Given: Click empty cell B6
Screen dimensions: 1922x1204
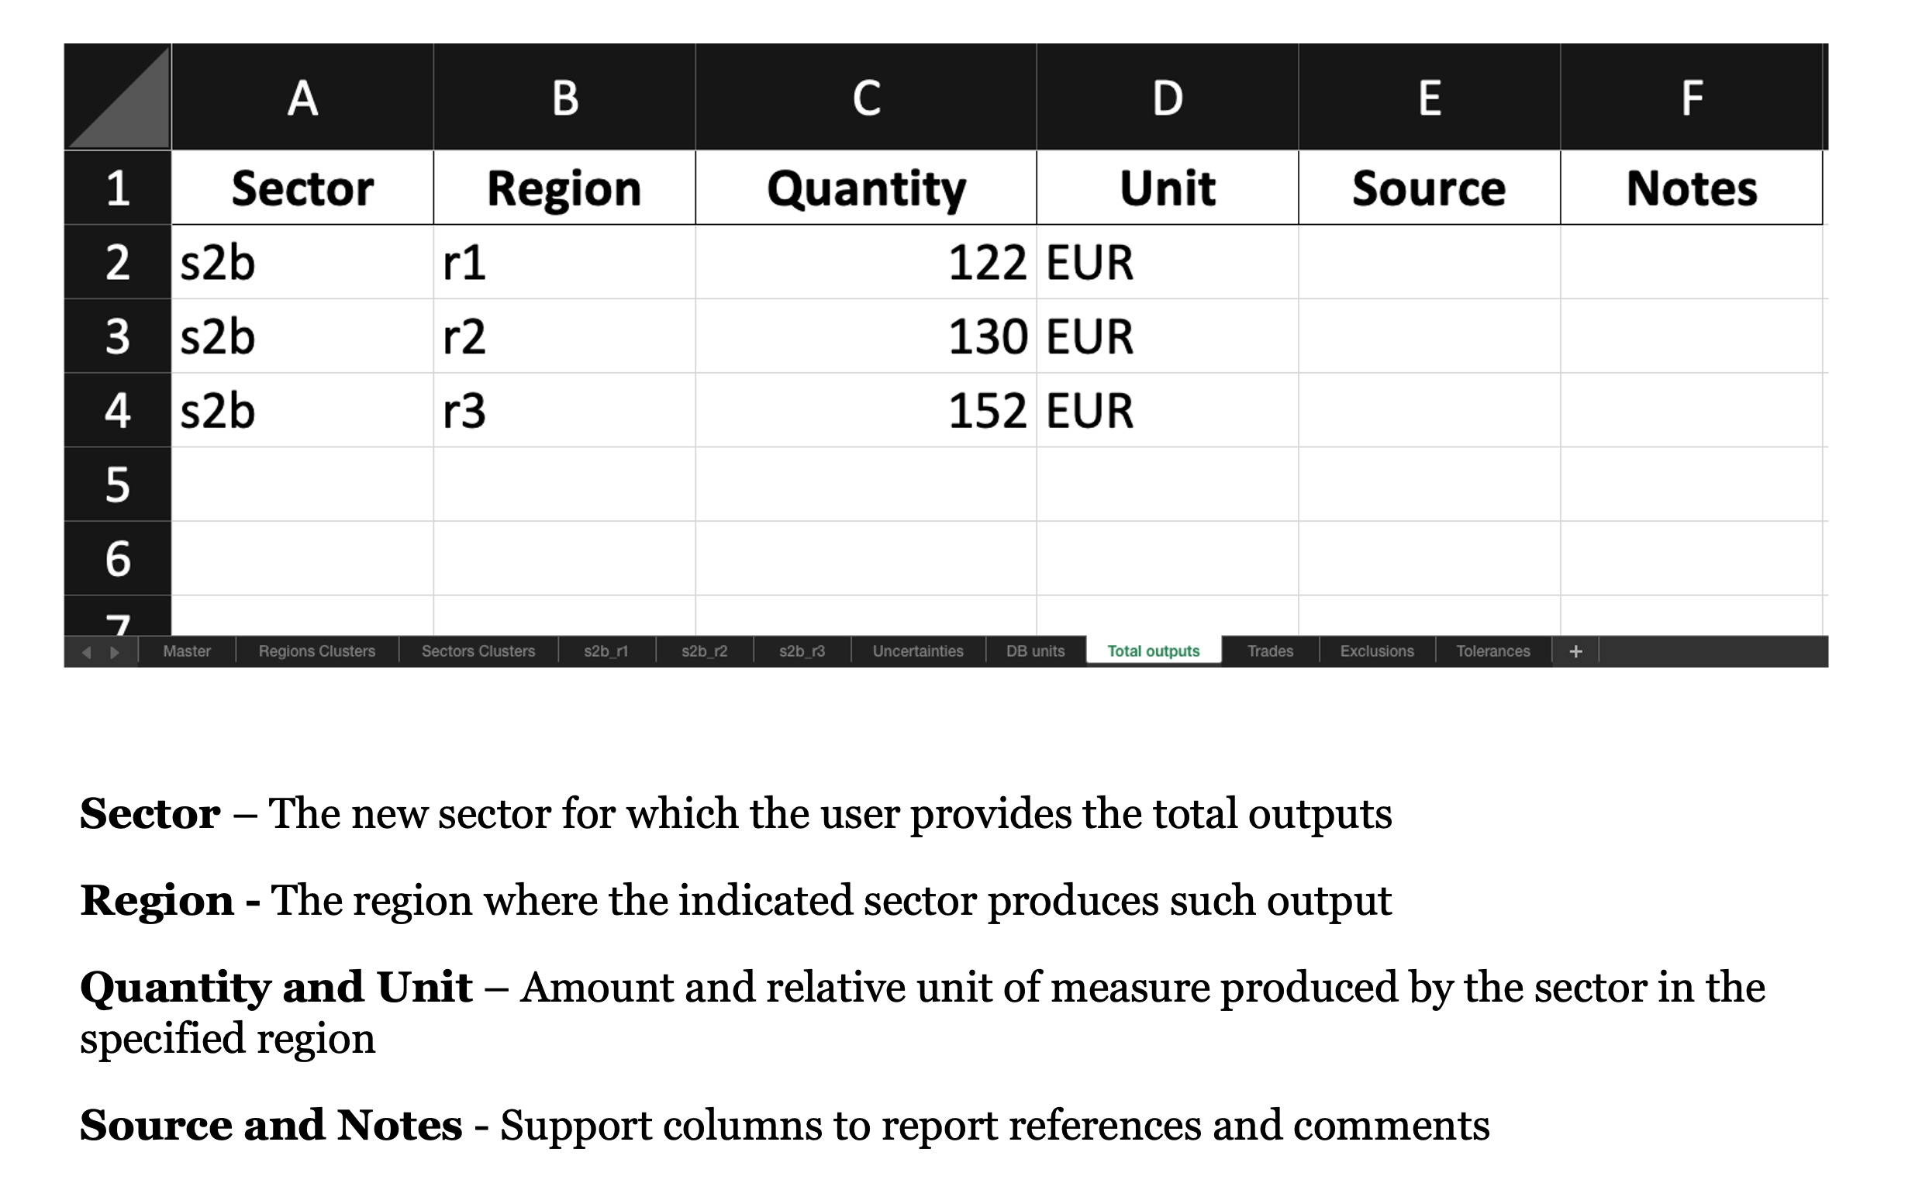Looking at the screenshot, I should click(564, 558).
